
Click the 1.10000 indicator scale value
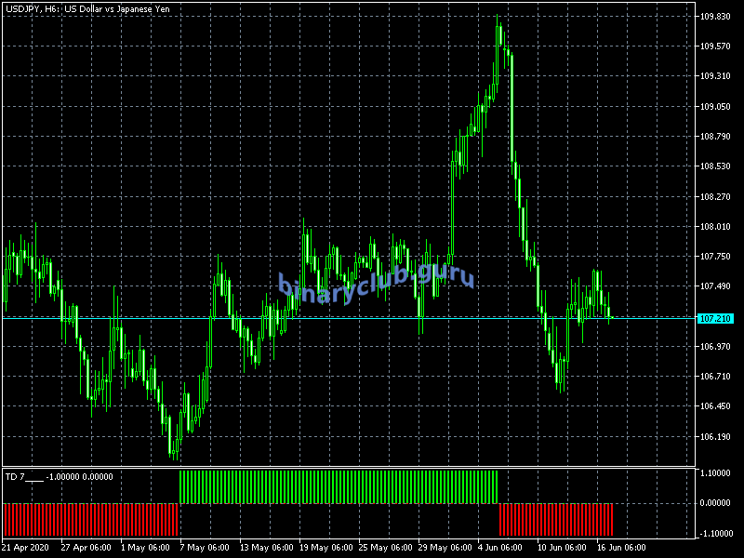coord(715,473)
